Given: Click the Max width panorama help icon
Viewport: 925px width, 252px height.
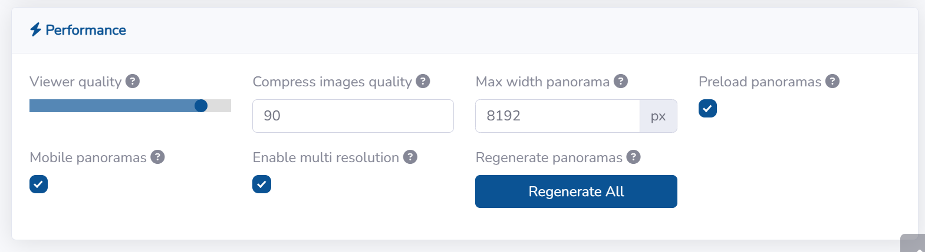Looking at the screenshot, I should (621, 81).
